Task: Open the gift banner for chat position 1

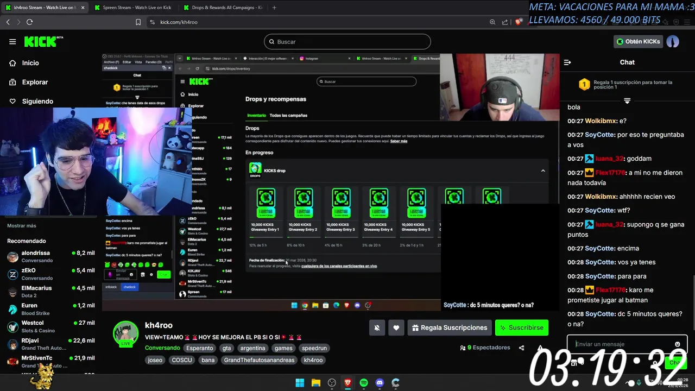Action: click(627, 85)
